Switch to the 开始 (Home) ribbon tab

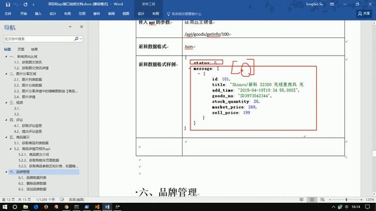[x=23, y=13]
